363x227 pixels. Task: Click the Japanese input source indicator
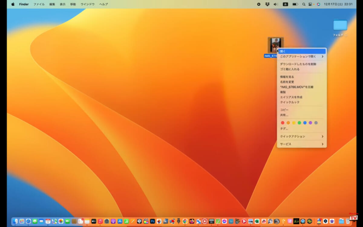[x=285, y=4]
